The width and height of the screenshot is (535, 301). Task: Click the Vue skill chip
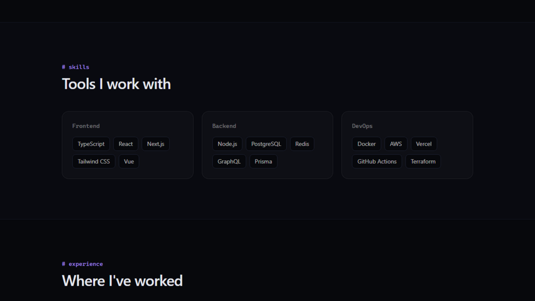129,161
